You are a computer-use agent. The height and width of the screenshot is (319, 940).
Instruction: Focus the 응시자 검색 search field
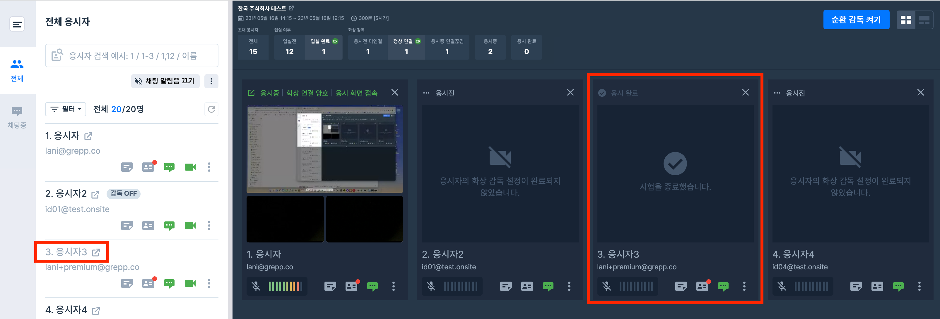[132, 56]
